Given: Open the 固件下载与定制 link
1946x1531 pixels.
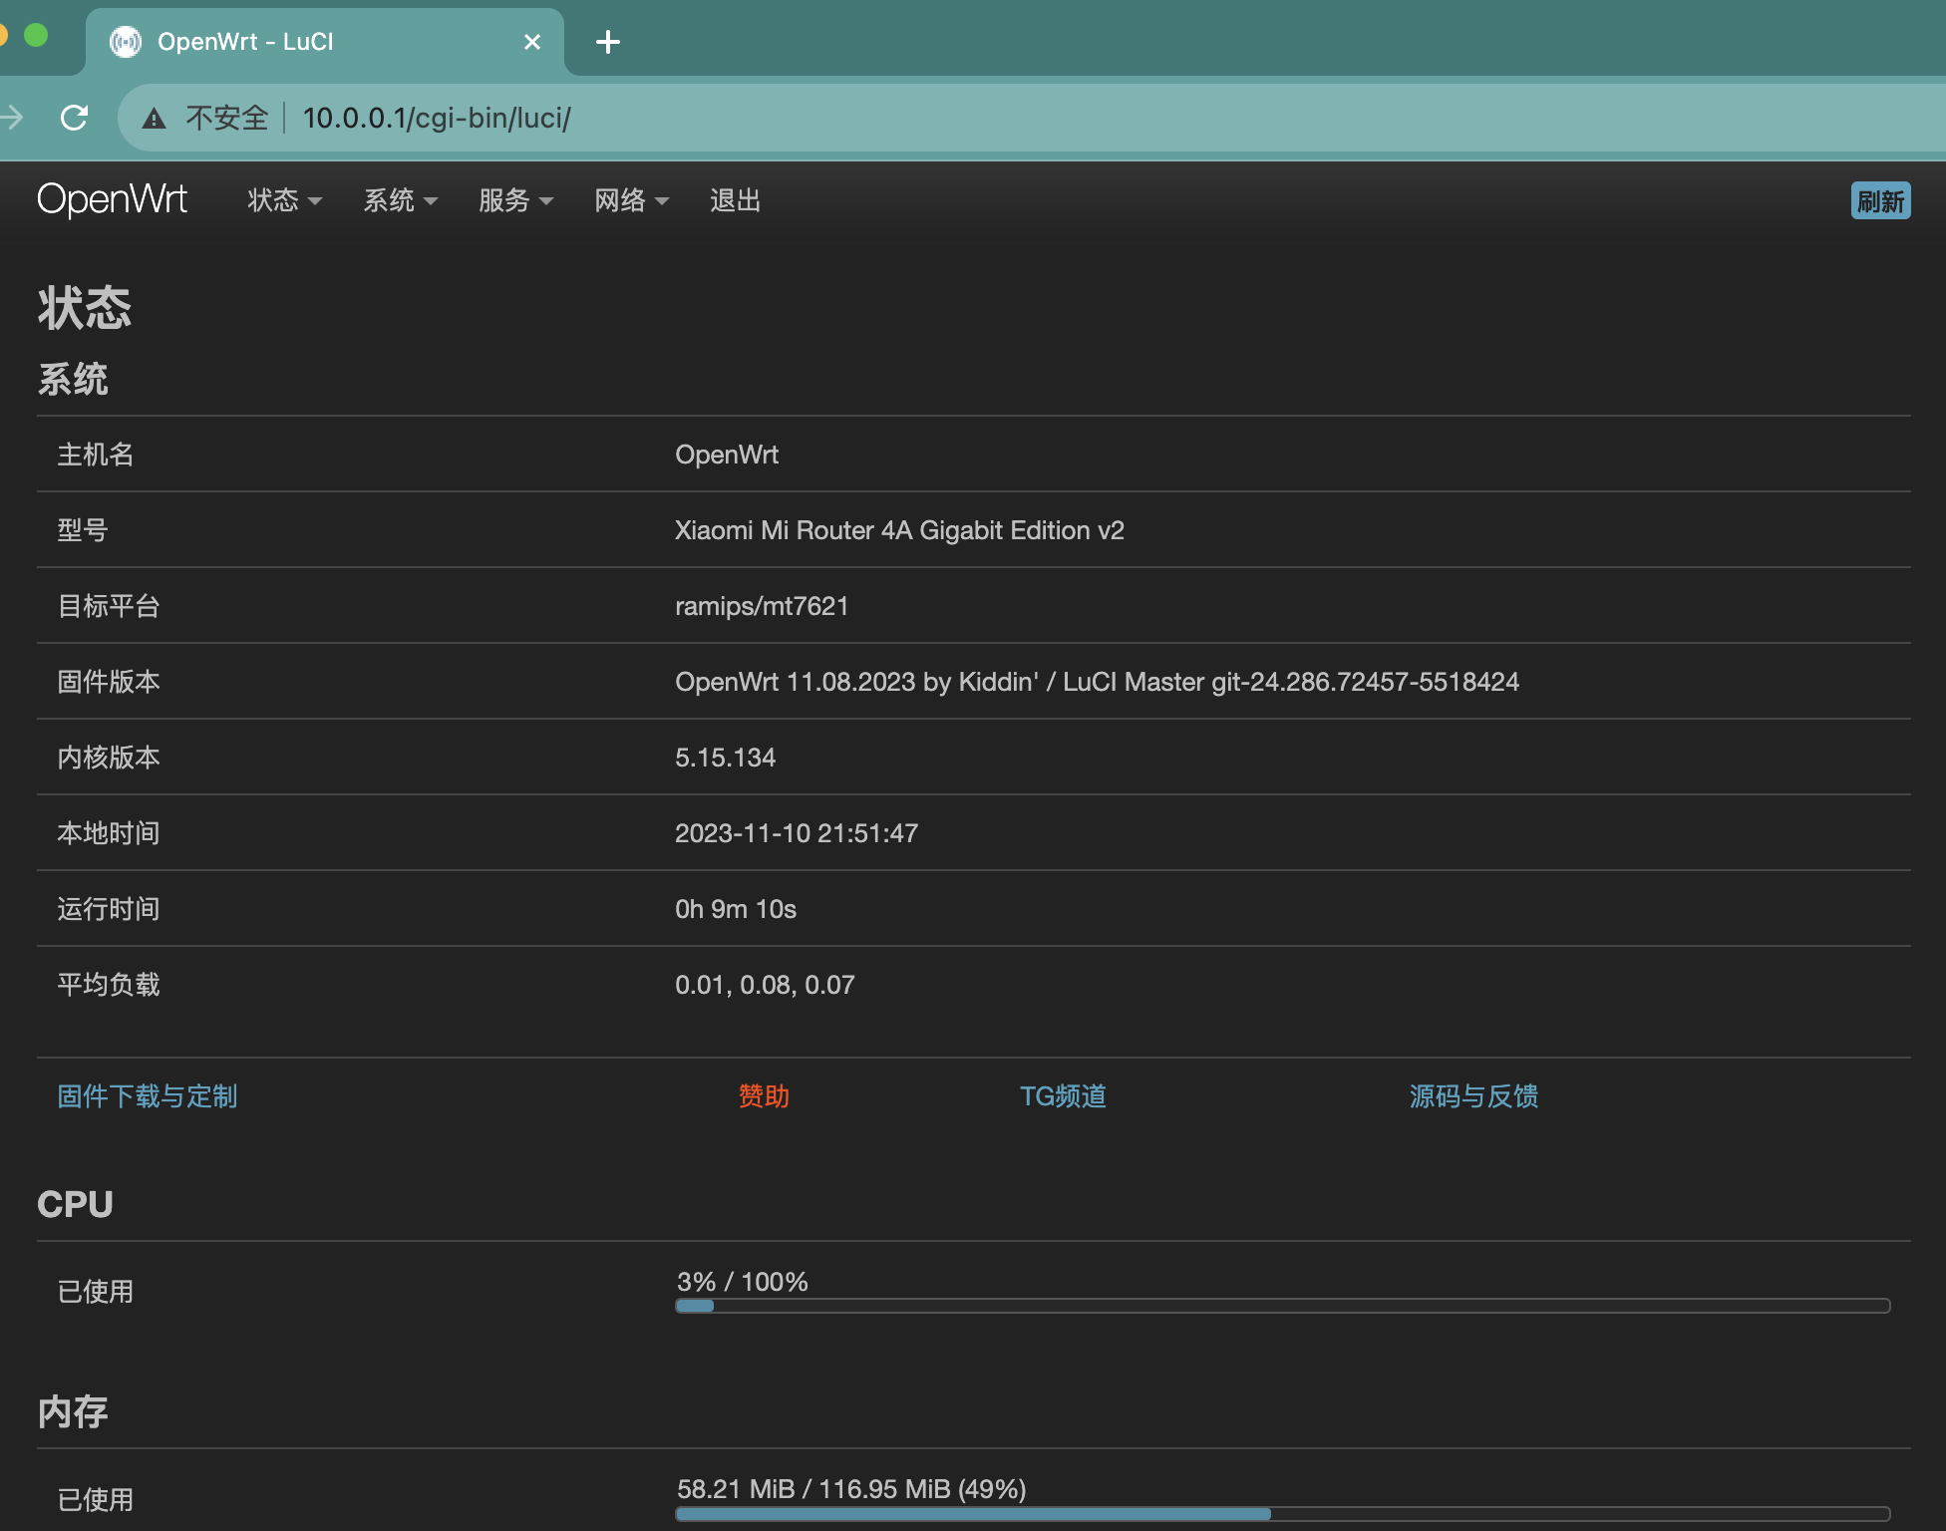Looking at the screenshot, I should [148, 1096].
